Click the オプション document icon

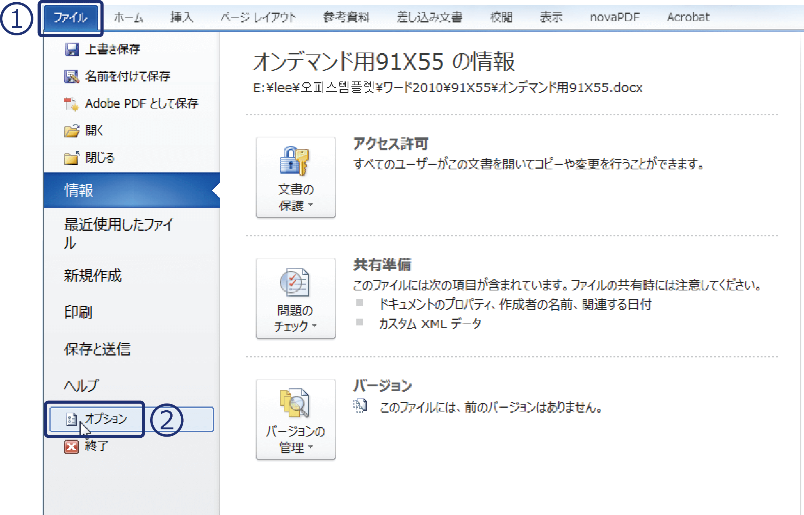72,419
